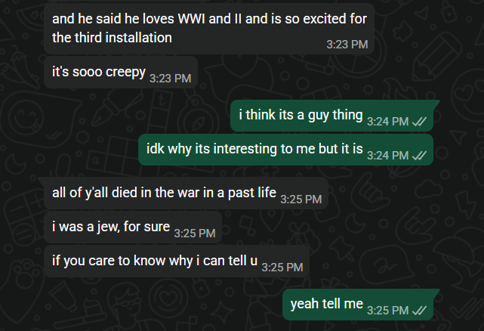Viewport: 484px width, 331px height.
Task: Select the 'i was a jew, for sure' message
Action: (x=133, y=227)
